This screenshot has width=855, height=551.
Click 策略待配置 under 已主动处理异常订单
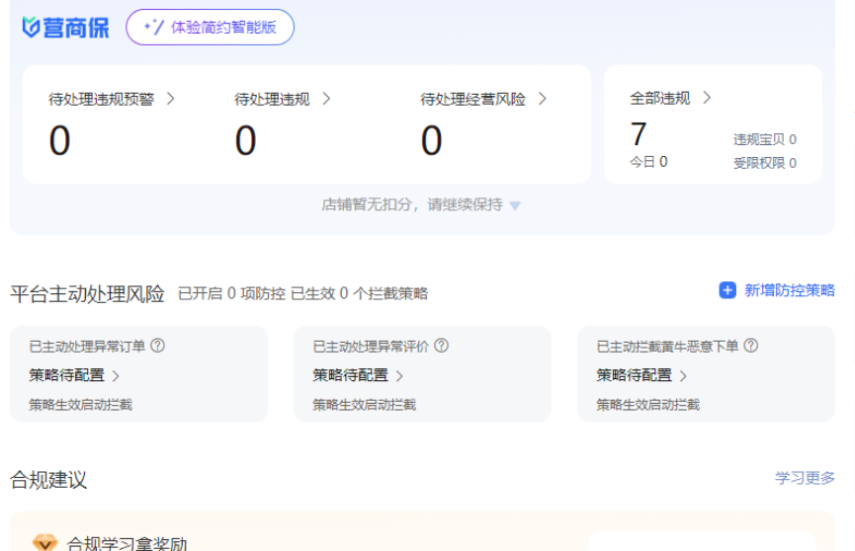[67, 375]
